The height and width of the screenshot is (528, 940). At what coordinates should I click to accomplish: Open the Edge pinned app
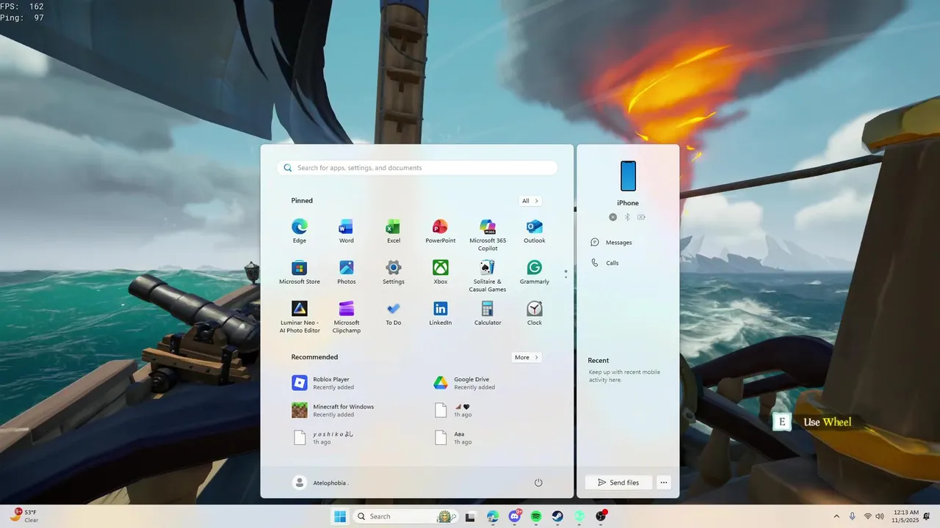(300, 231)
